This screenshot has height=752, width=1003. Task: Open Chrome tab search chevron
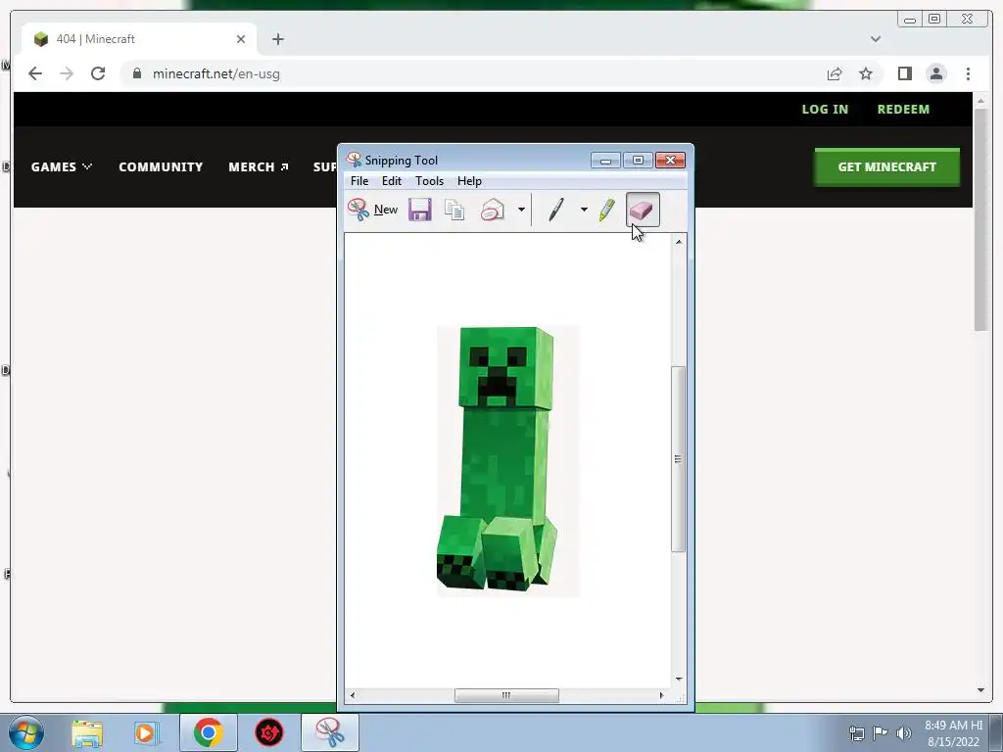tap(876, 39)
